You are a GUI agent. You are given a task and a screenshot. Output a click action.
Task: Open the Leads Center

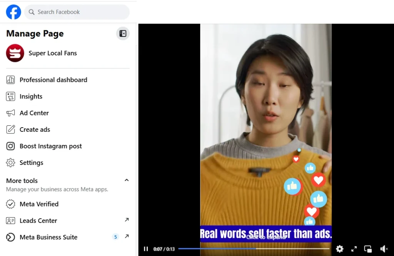38,221
